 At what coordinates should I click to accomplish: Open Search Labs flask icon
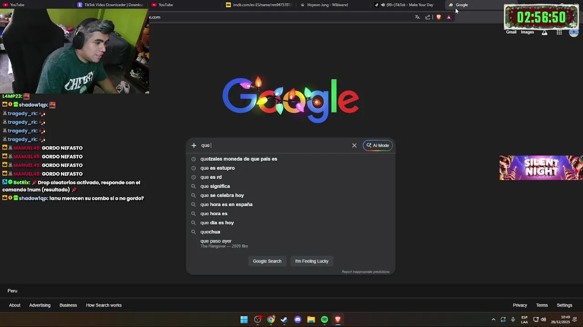point(544,32)
